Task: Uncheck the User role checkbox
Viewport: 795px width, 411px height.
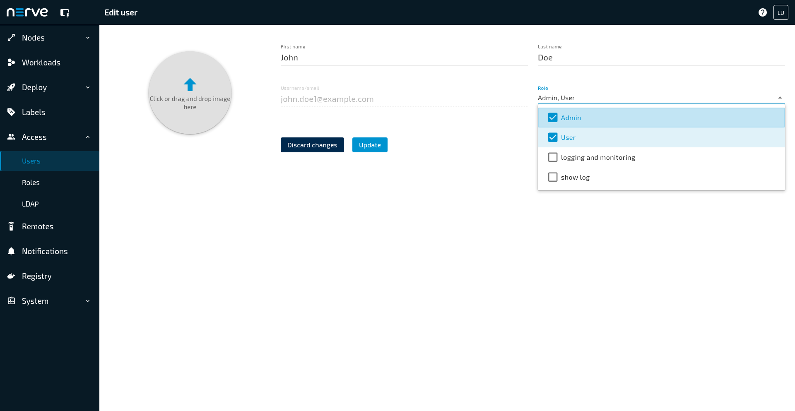Action: [x=553, y=137]
